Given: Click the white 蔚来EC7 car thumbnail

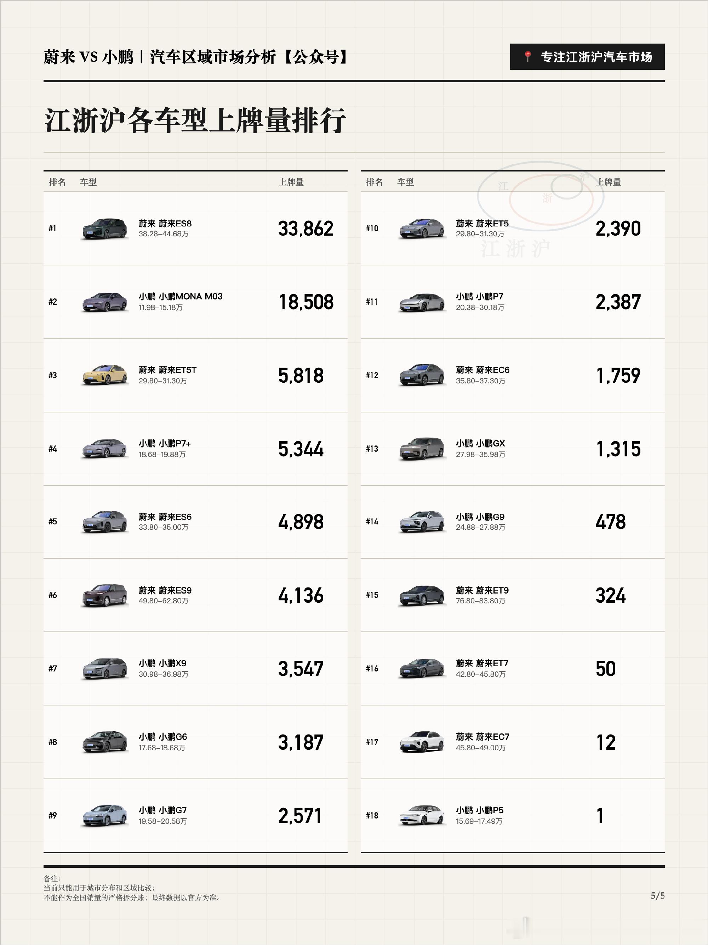Looking at the screenshot, I should click(422, 742).
